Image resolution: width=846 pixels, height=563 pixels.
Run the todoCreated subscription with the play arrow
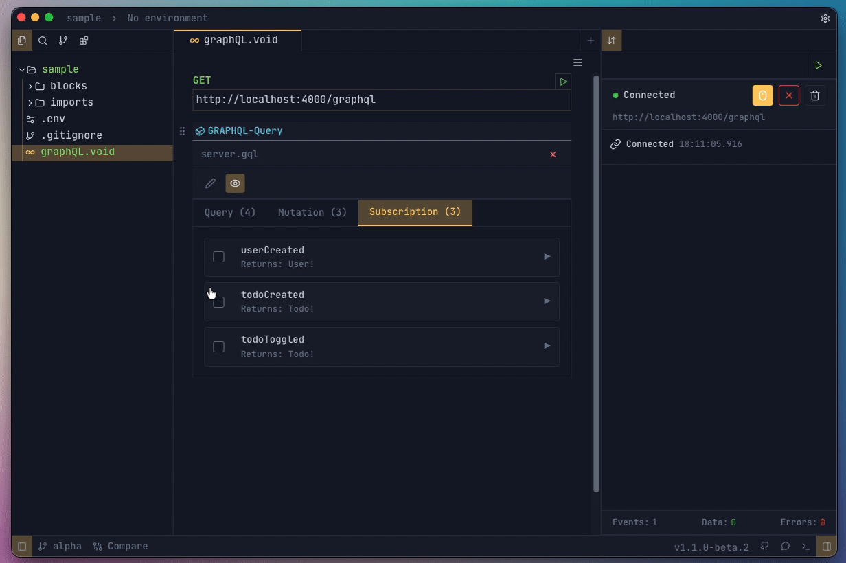[x=547, y=301]
